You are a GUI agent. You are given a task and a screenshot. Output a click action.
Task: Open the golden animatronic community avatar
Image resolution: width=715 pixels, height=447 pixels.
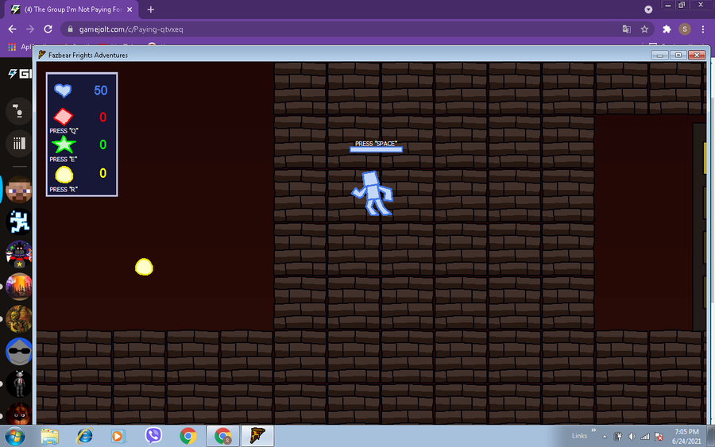pyautogui.click(x=19, y=319)
